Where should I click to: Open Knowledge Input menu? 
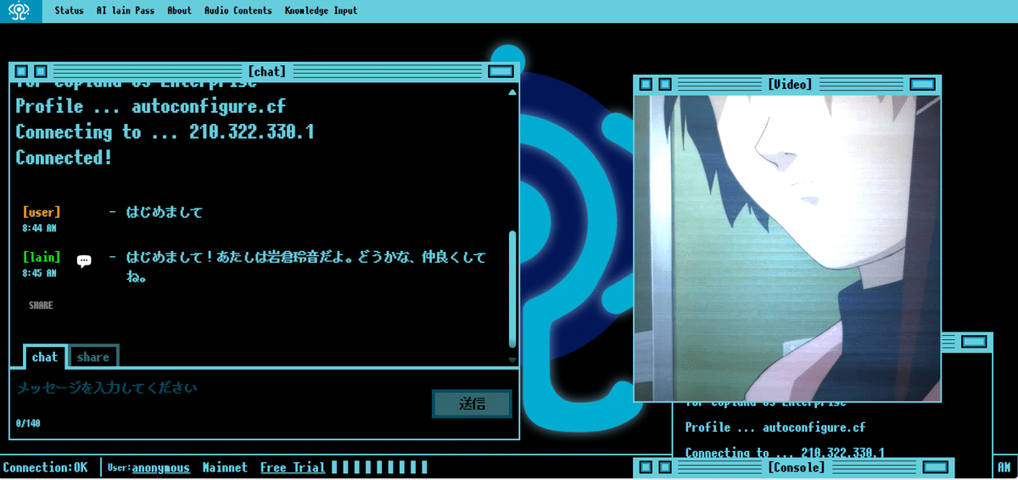point(321,11)
